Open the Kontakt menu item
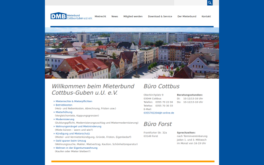Screen dimensions: 264x165 (206, 16)
